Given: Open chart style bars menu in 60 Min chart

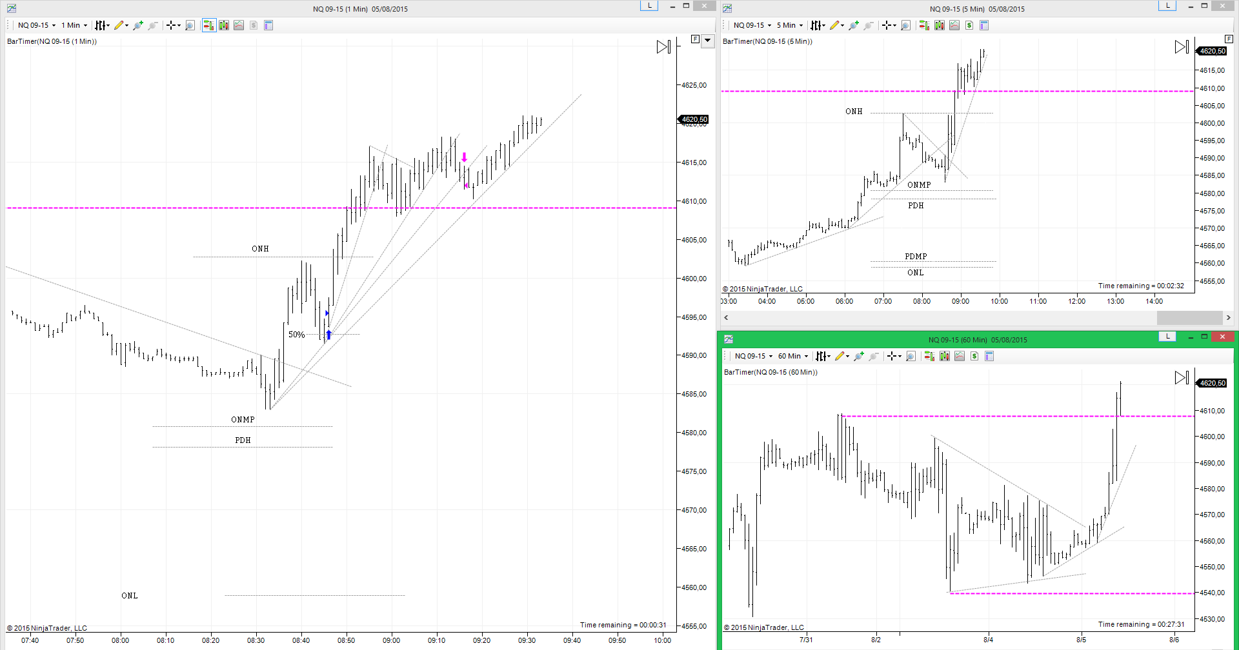Looking at the screenshot, I should coord(823,356).
